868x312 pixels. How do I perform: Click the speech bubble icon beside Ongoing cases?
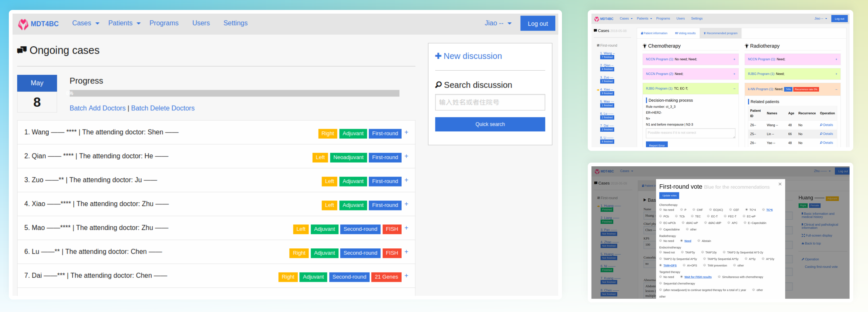[22, 50]
